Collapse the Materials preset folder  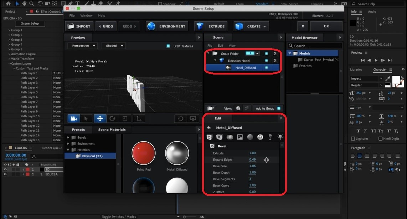click(x=68, y=150)
